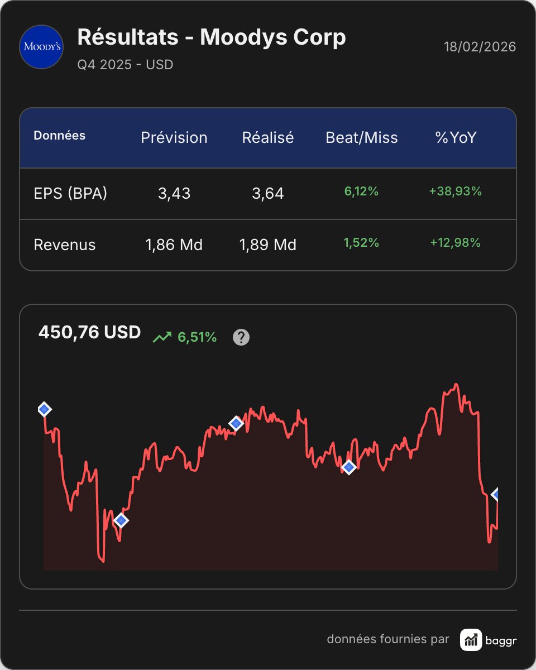This screenshot has width=536, height=670.
Task: Click the revenue actual 1,89 Md
Action: pyautogui.click(x=268, y=245)
